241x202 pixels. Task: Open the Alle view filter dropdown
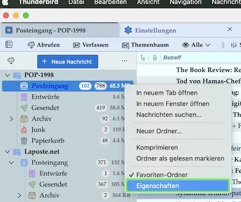click(x=196, y=45)
